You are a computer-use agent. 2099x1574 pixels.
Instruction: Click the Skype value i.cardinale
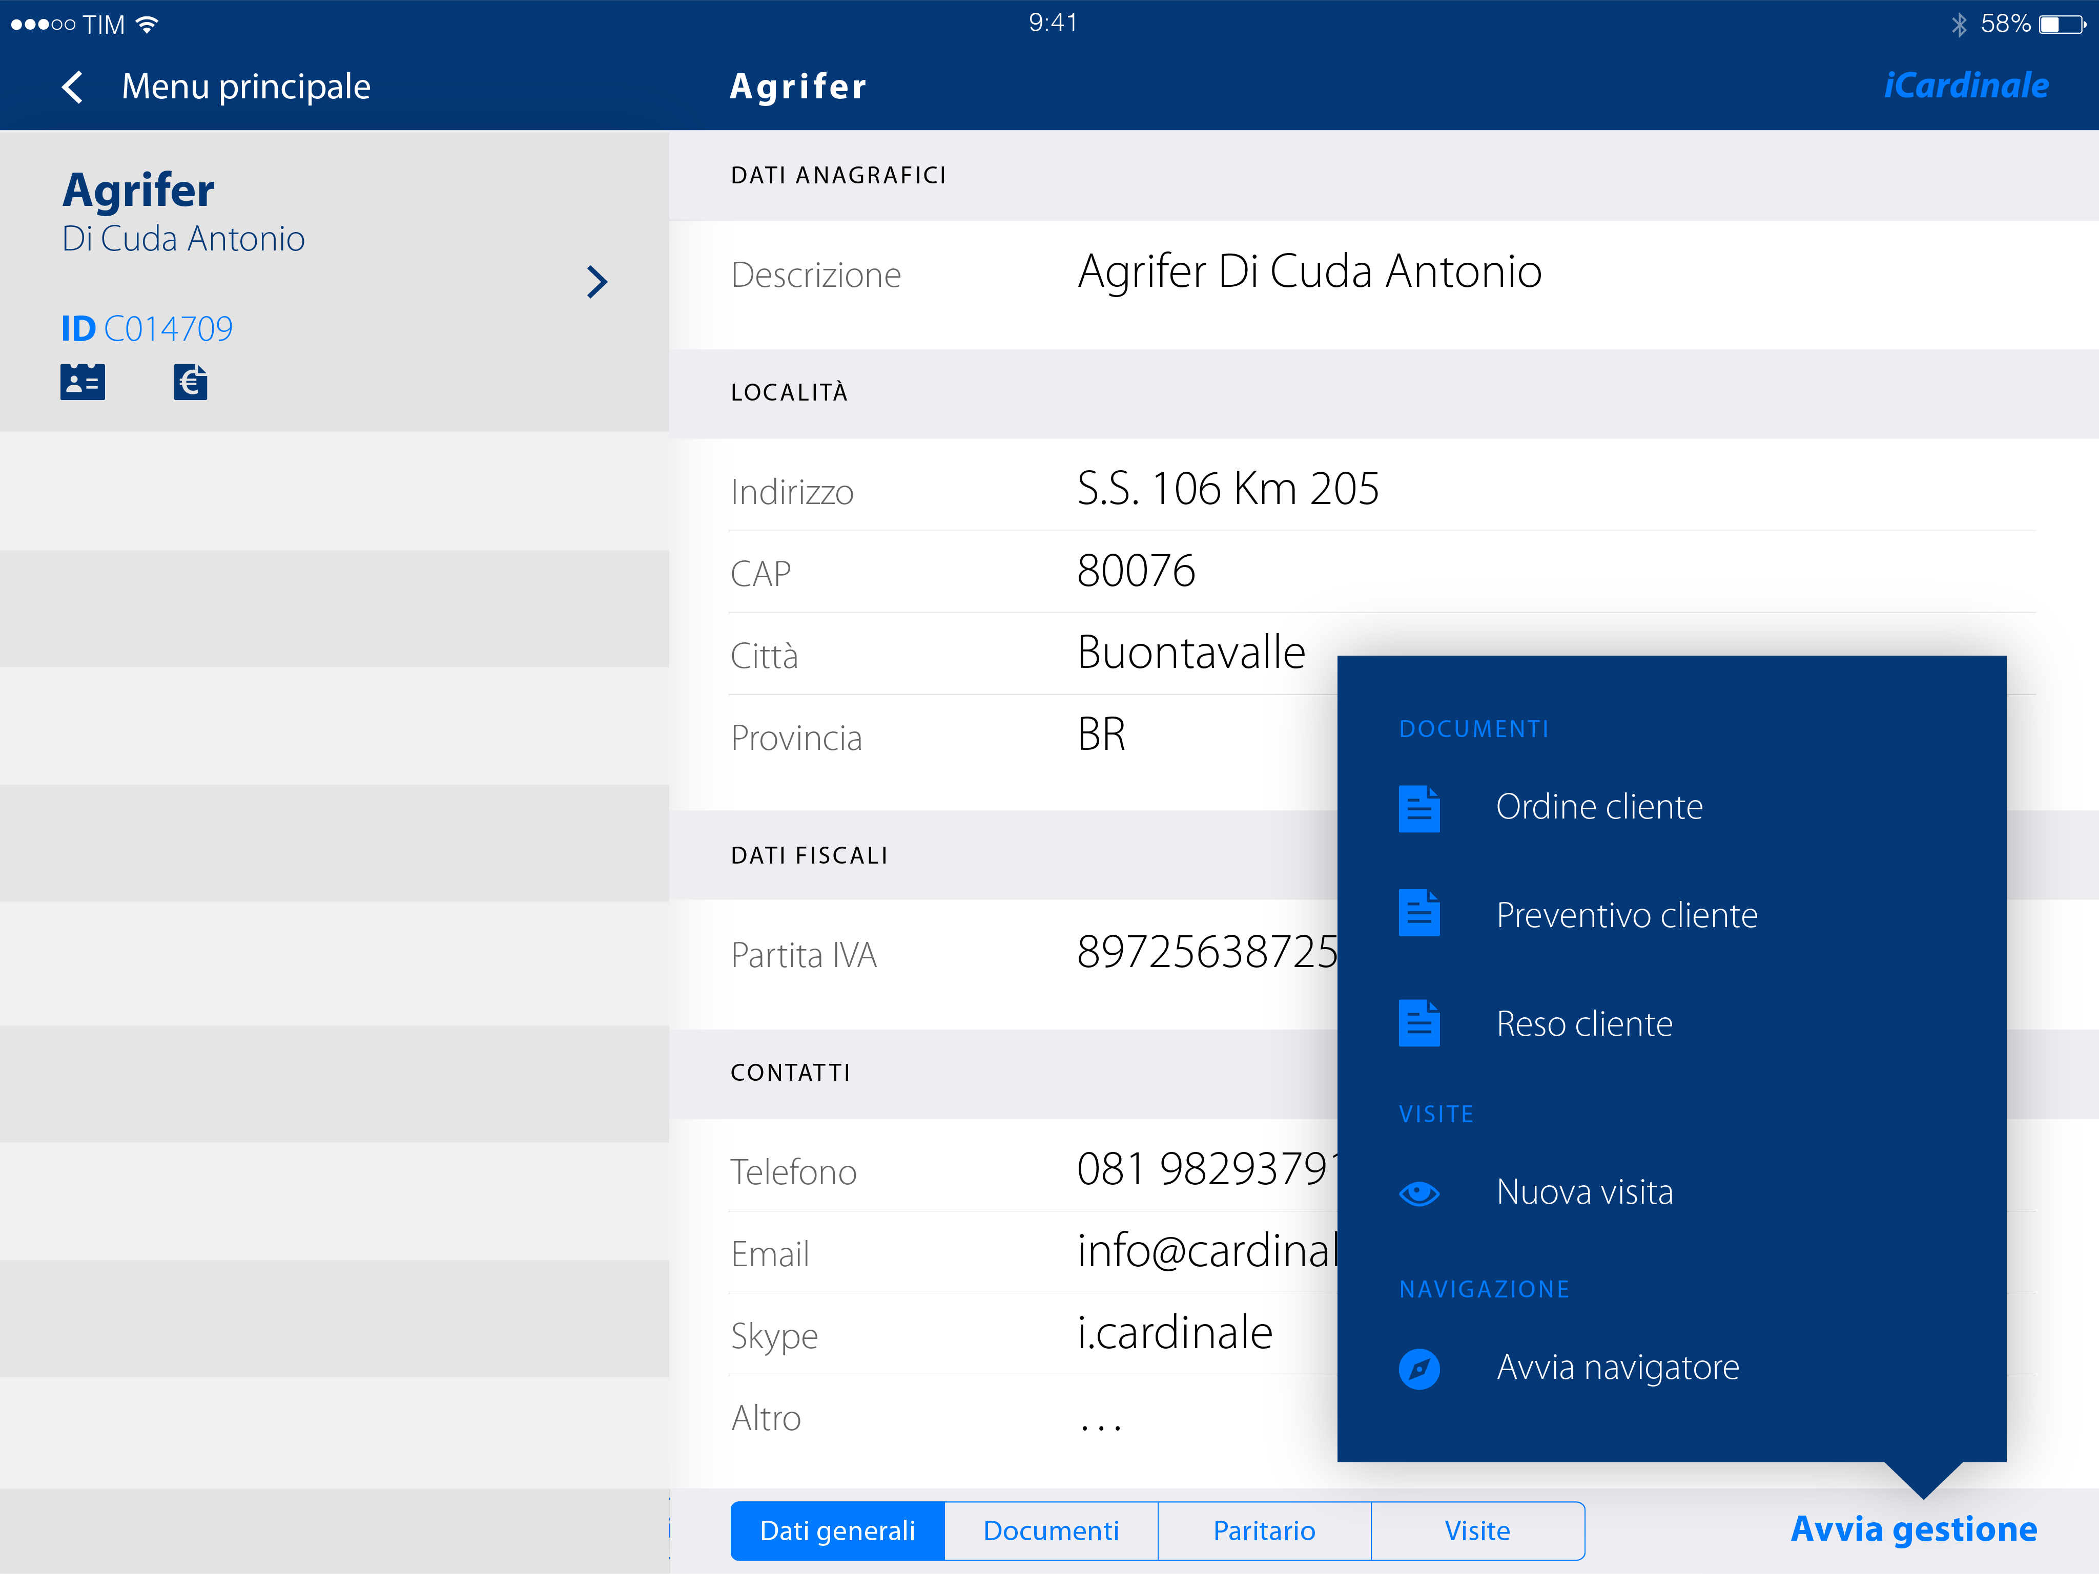click(x=1175, y=1333)
